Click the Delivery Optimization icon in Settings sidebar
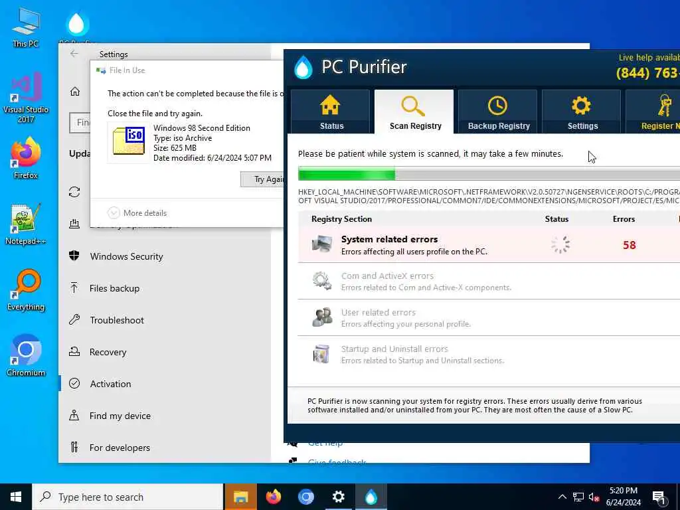 tap(74, 224)
